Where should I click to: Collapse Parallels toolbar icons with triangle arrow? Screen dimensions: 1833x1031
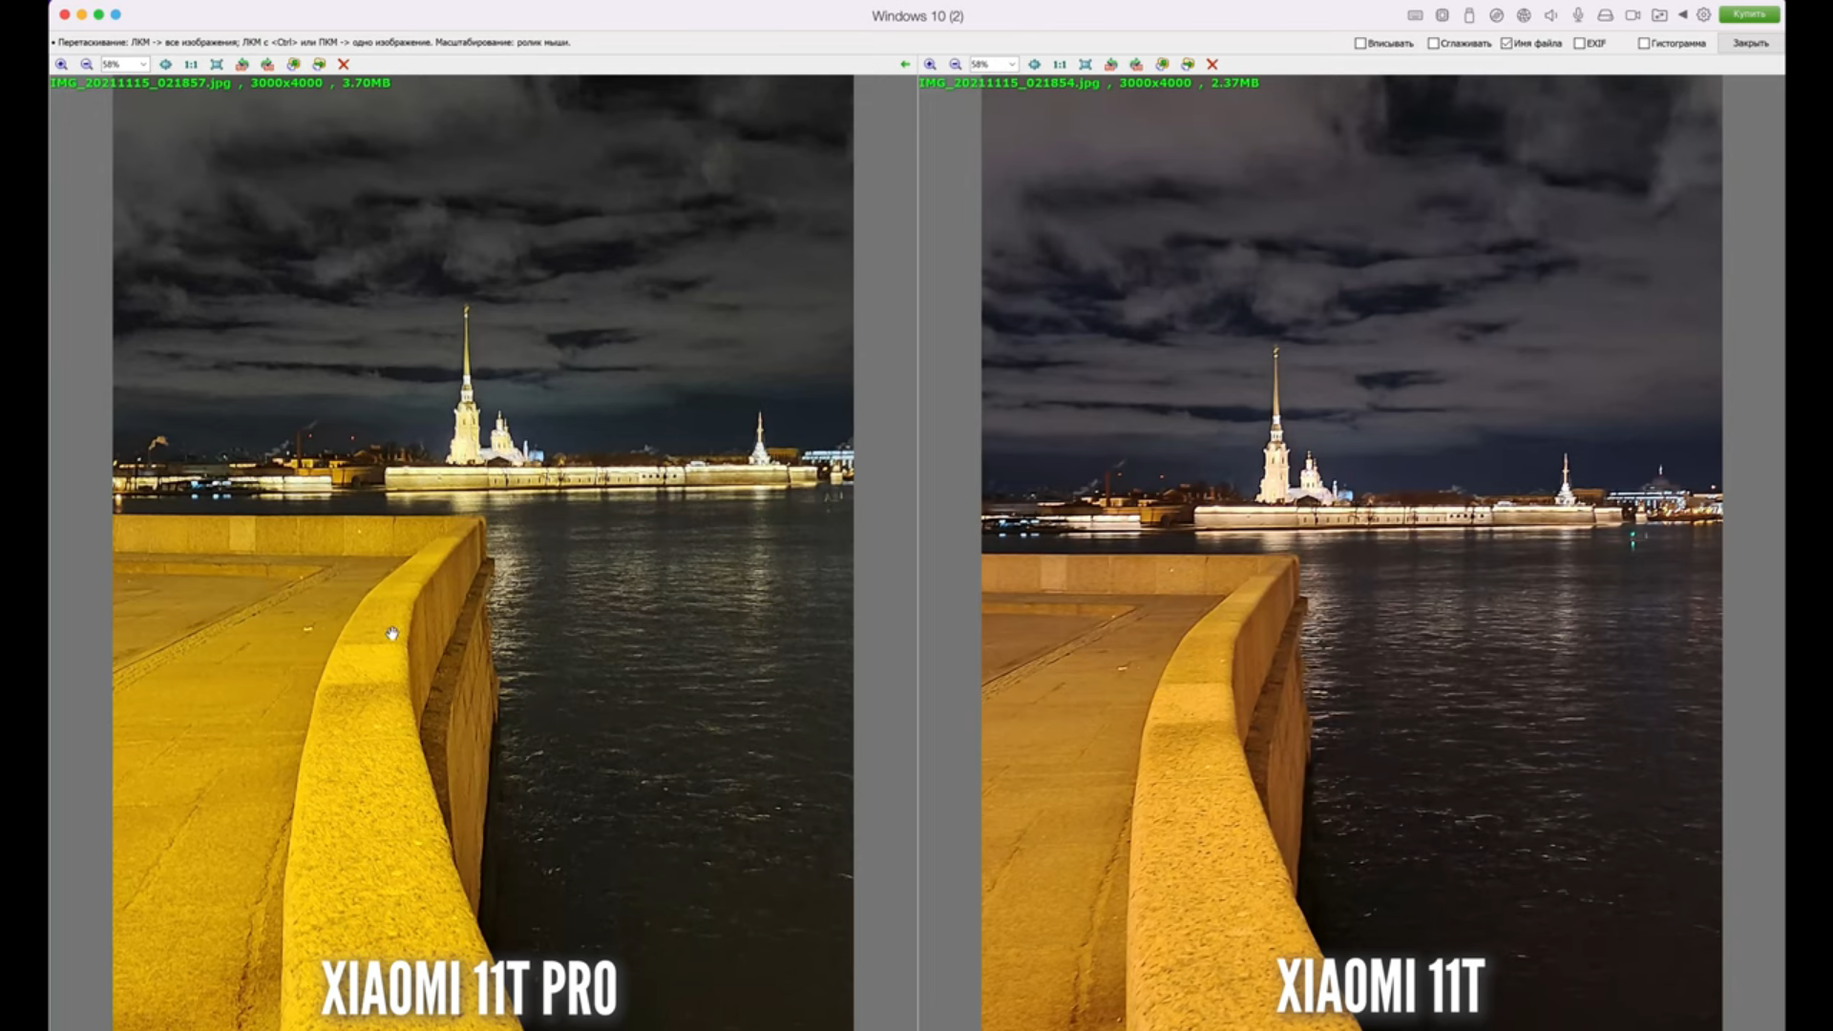pos(1683,14)
